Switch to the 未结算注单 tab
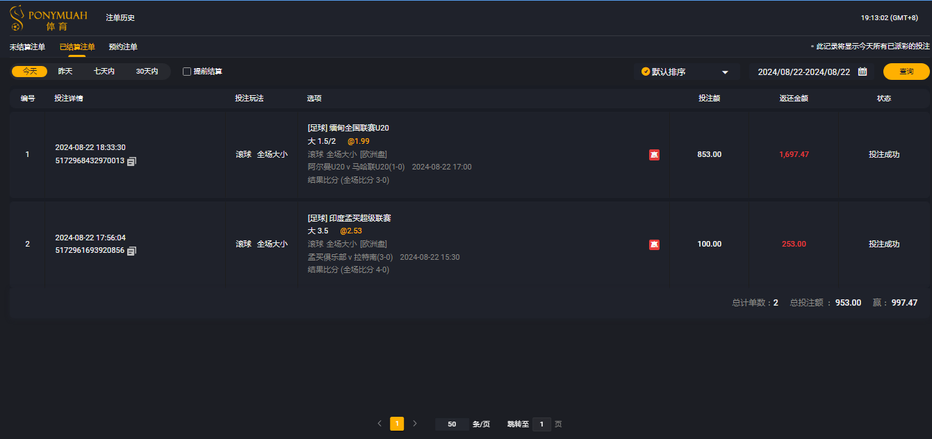The width and height of the screenshot is (932, 439). (x=26, y=47)
